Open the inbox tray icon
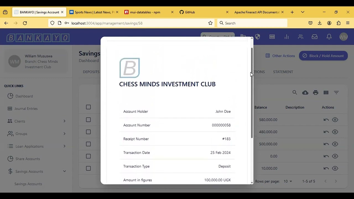 pyautogui.click(x=314, y=37)
